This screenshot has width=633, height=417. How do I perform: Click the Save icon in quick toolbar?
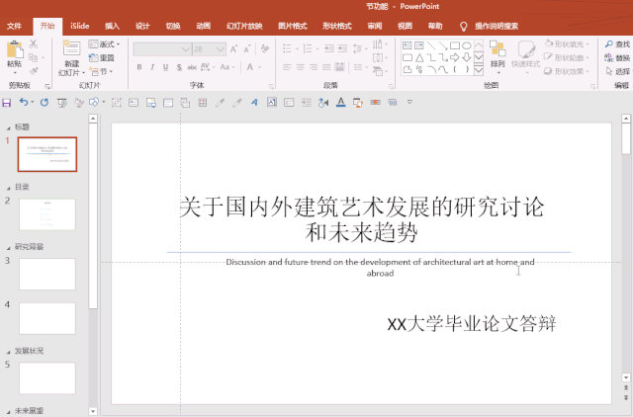tap(7, 103)
